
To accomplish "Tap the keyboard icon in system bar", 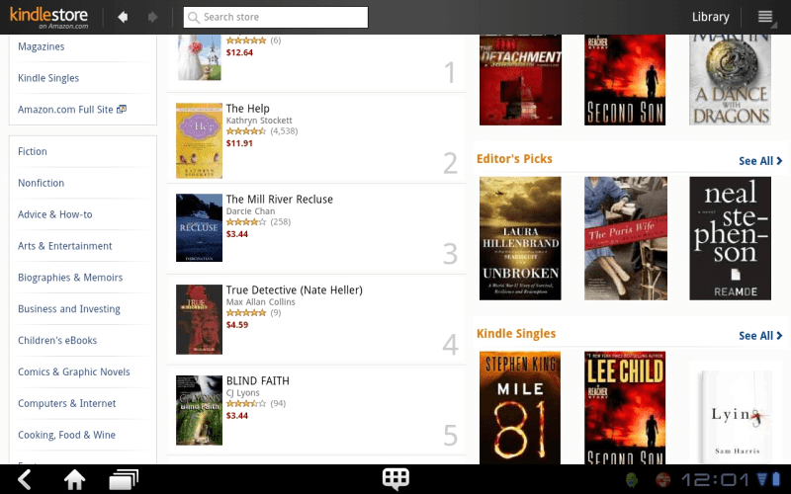I will 395,479.
